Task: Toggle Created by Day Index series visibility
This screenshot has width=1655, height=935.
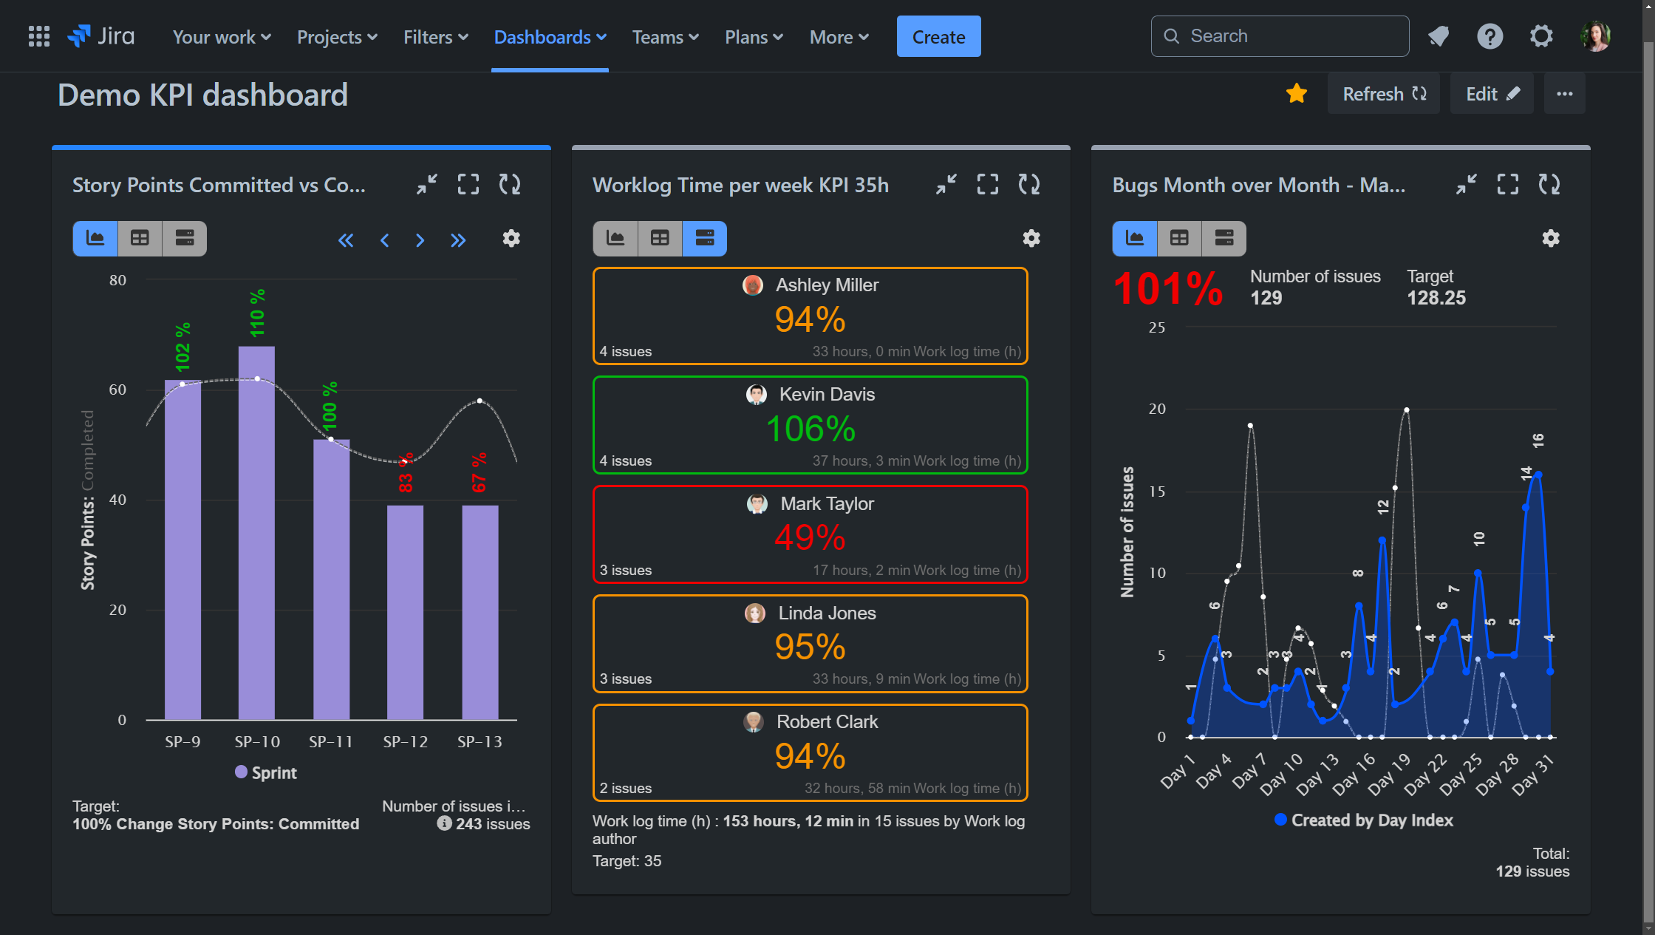Action: [x=1363, y=820]
